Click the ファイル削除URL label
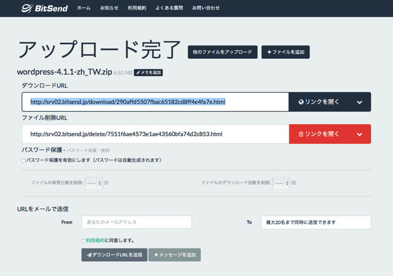393x276 pixels. tap(45, 118)
